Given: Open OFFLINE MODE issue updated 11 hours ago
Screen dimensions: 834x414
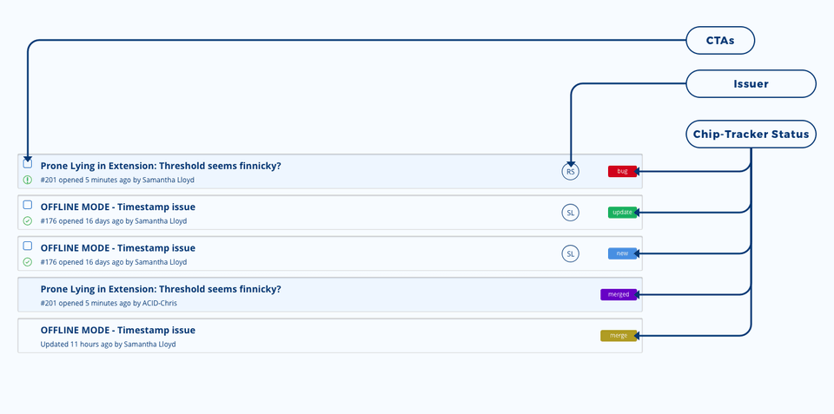Looking at the screenshot, I should click(x=118, y=330).
